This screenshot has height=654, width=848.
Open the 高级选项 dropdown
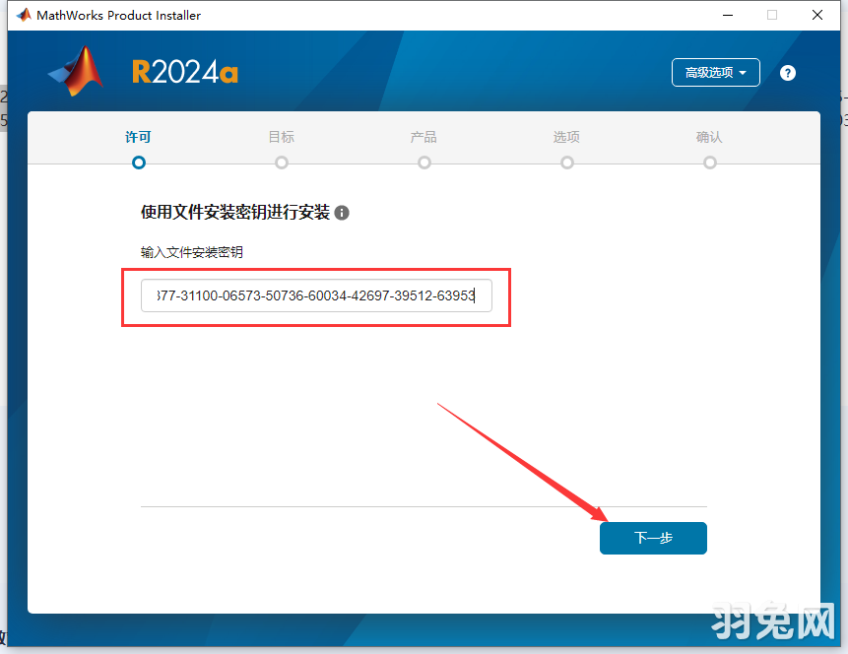point(715,72)
